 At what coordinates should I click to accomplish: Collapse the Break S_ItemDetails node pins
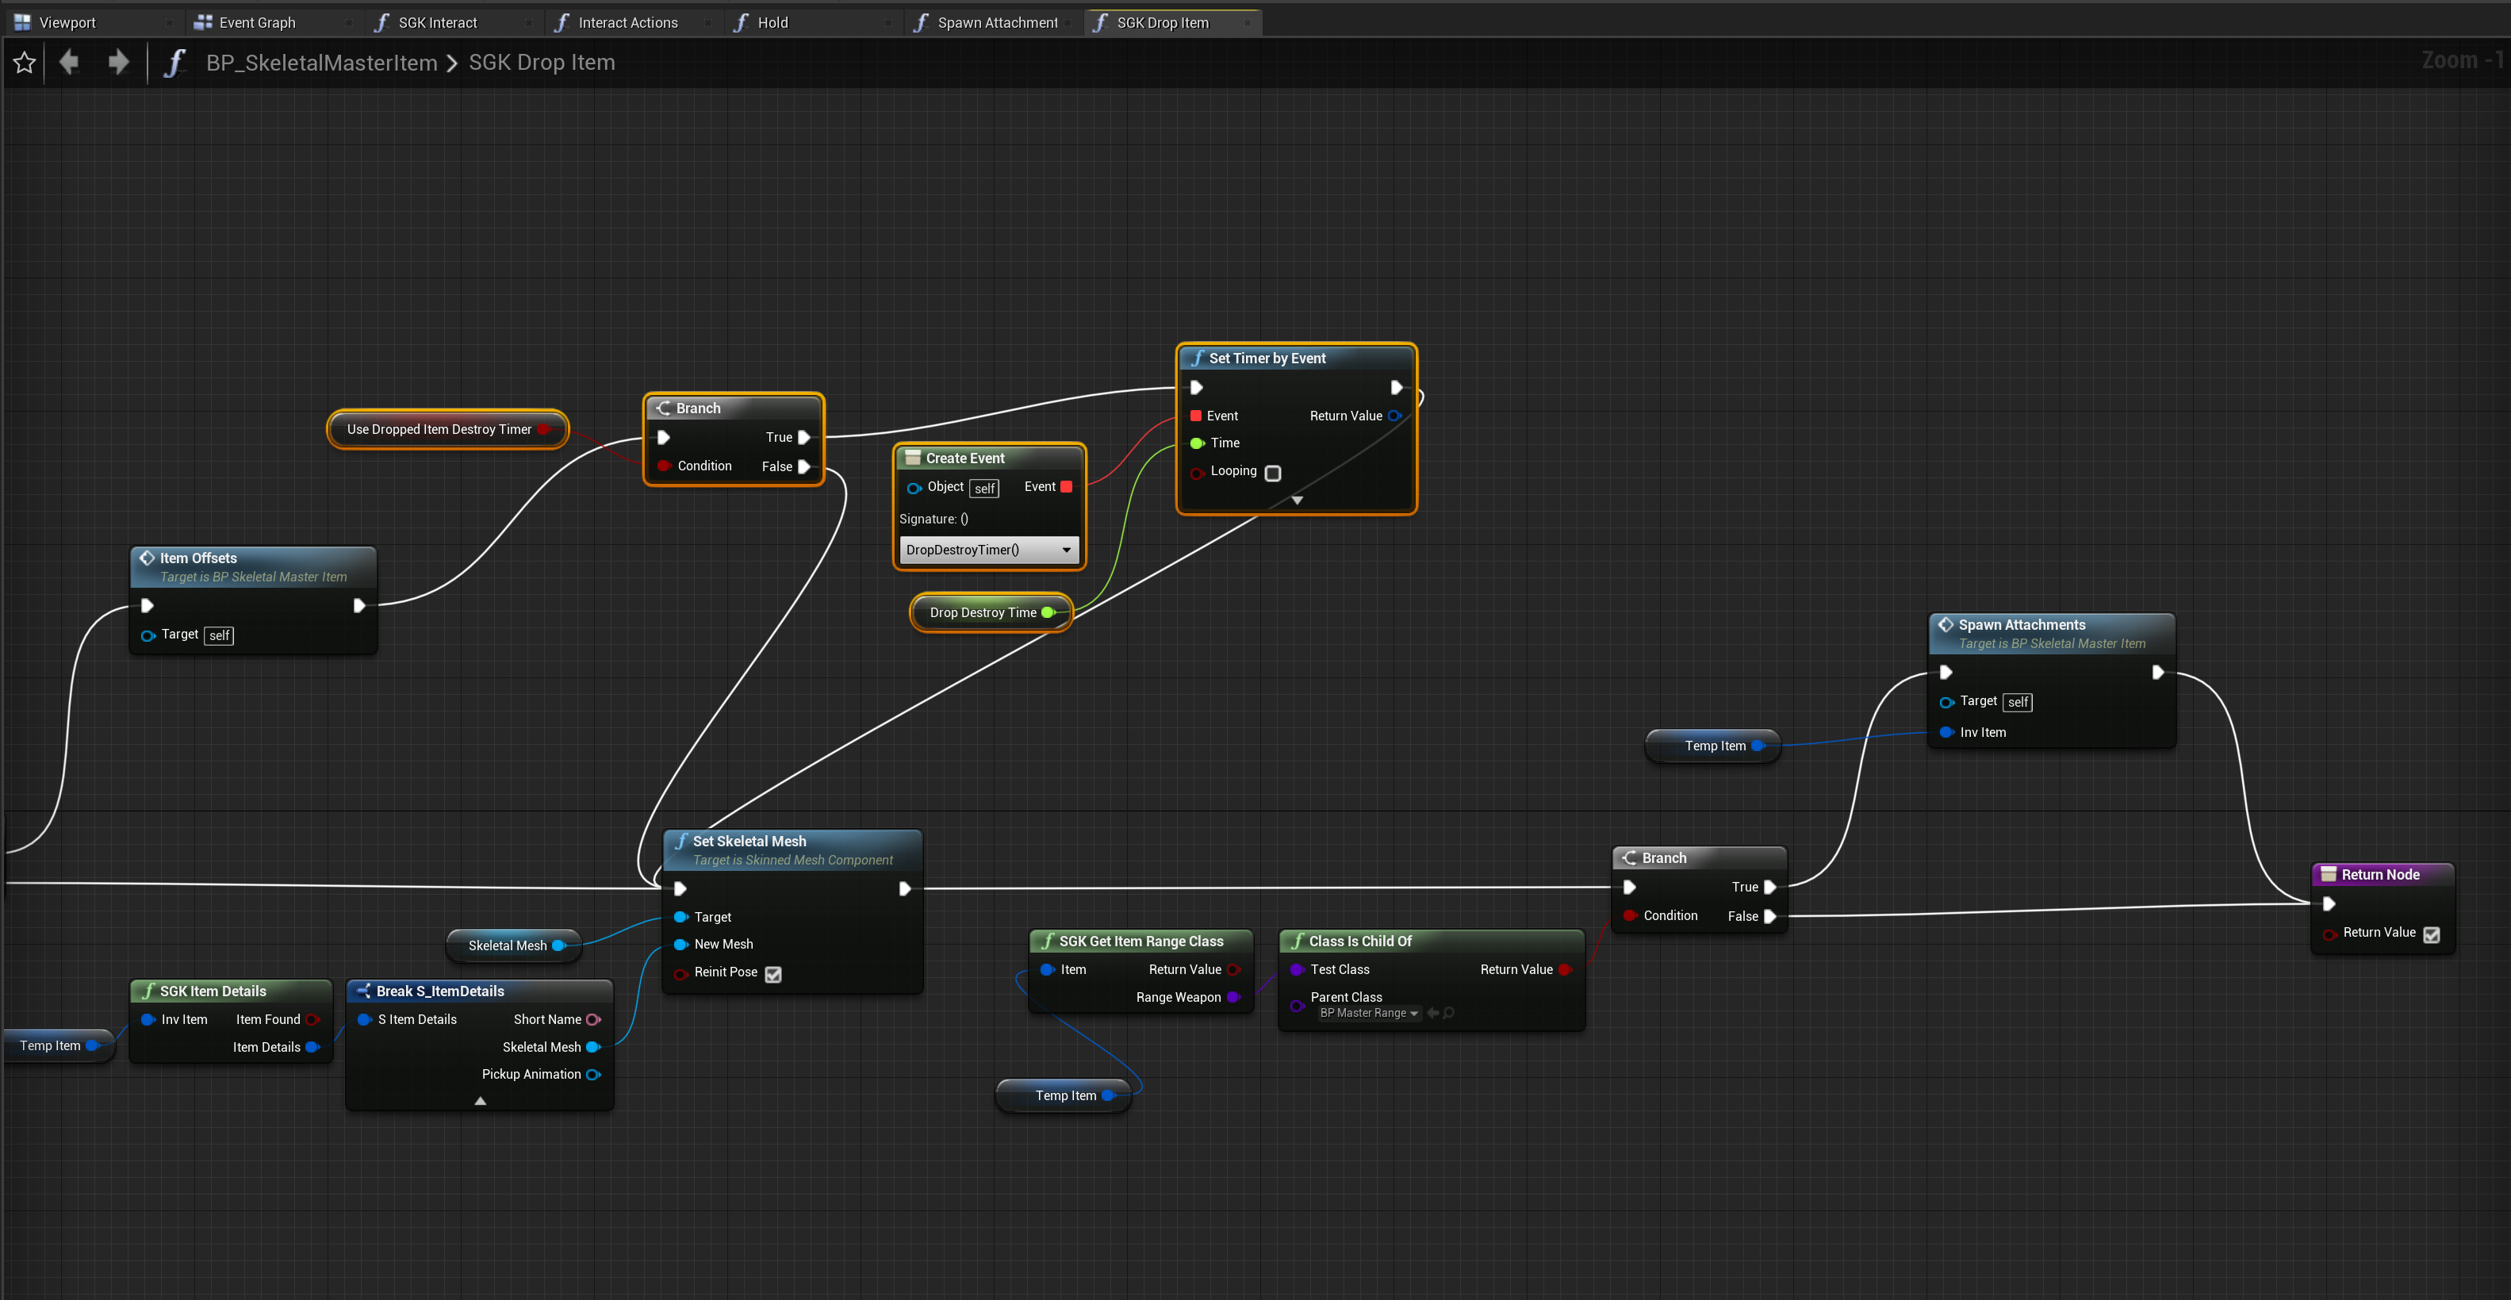tap(480, 1101)
